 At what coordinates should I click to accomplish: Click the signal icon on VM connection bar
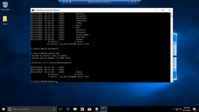pyautogui.click(x=70, y=2)
